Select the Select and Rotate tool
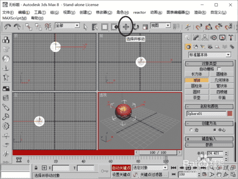 click(x=136, y=27)
